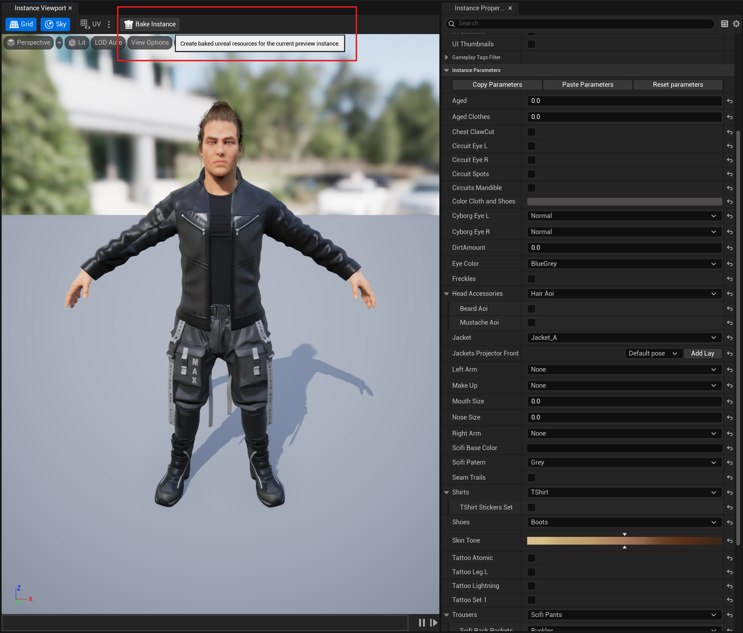Open the Default pose dropdown
The image size is (743, 633).
653,353
